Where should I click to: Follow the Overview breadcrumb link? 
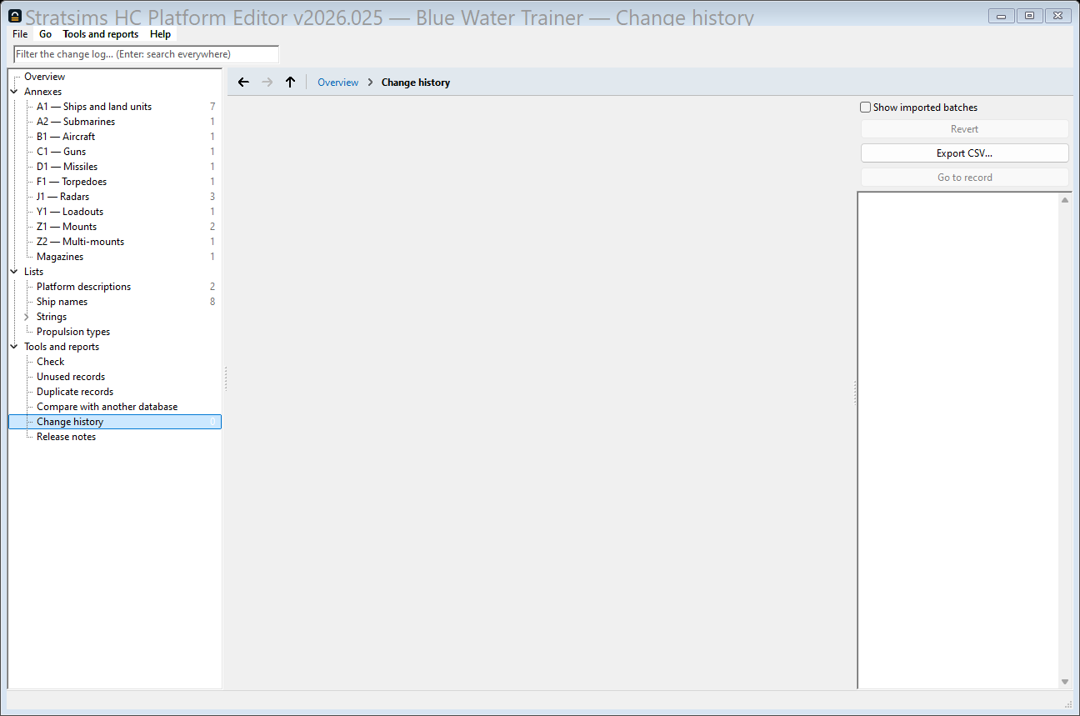(338, 83)
